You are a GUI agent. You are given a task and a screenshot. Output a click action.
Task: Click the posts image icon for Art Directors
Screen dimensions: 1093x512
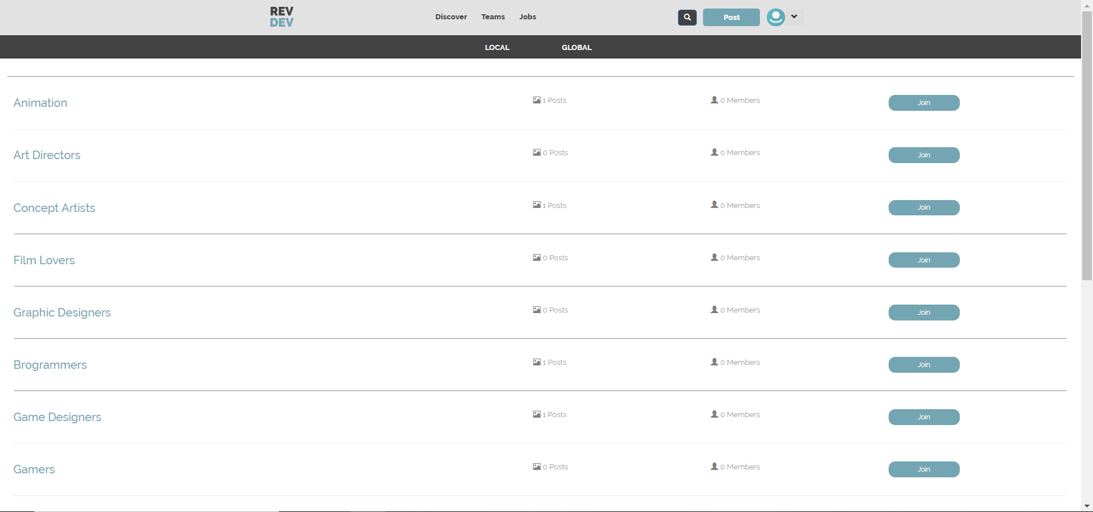click(537, 152)
